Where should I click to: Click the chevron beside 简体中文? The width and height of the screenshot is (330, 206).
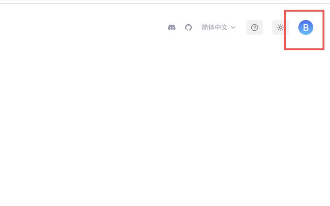233,27
